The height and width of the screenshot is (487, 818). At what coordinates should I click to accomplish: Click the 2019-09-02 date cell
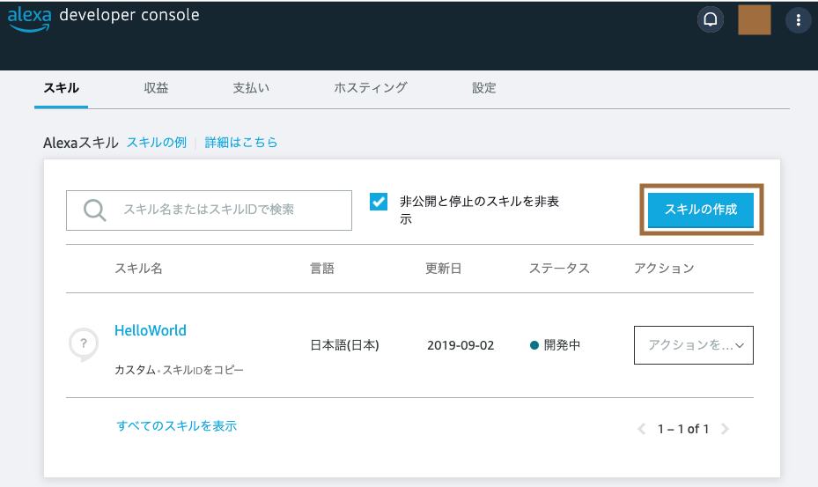[461, 345]
